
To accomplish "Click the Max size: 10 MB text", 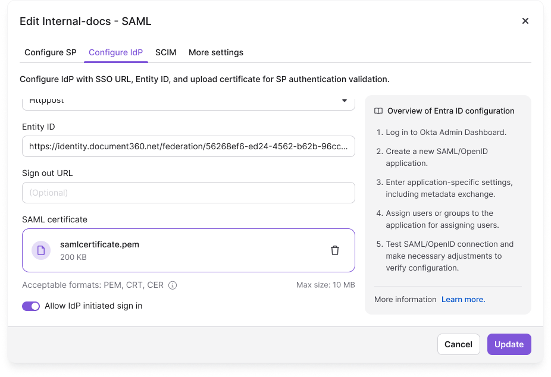I will point(325,285).
